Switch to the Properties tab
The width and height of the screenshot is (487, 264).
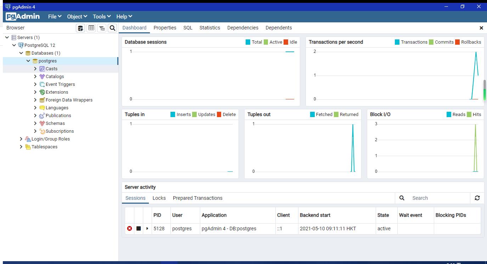165,28
